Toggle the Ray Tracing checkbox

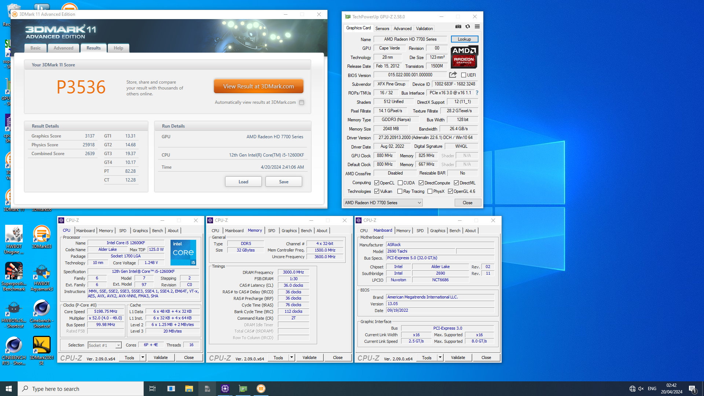pyautogui.click(x=400, y=191)
